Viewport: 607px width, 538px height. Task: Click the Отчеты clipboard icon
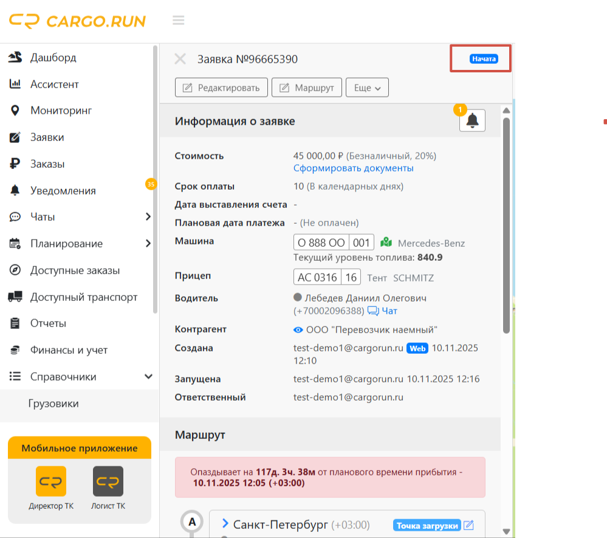pos(15,323)
